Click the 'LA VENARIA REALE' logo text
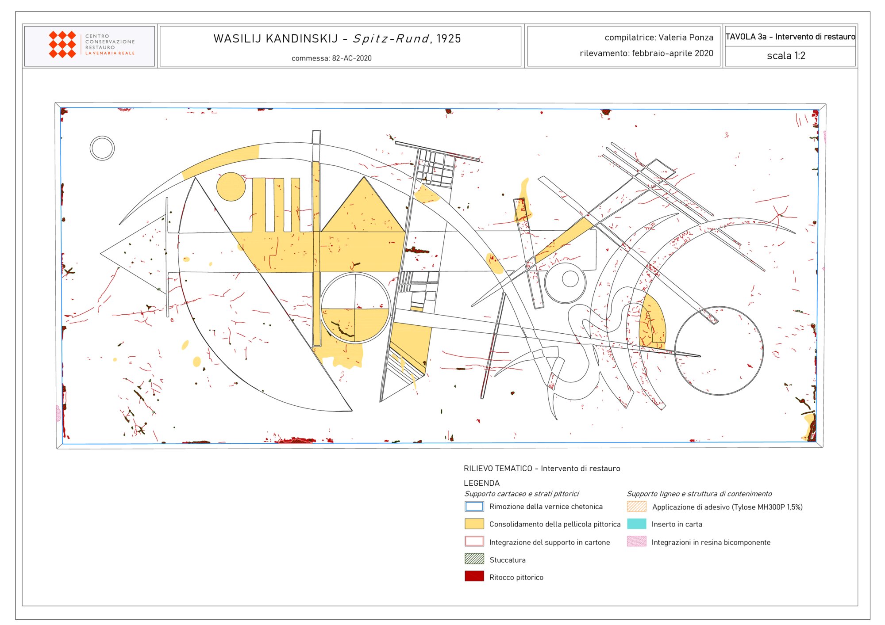The width and height of the screenshot is (885, 625). click(110, 53)
